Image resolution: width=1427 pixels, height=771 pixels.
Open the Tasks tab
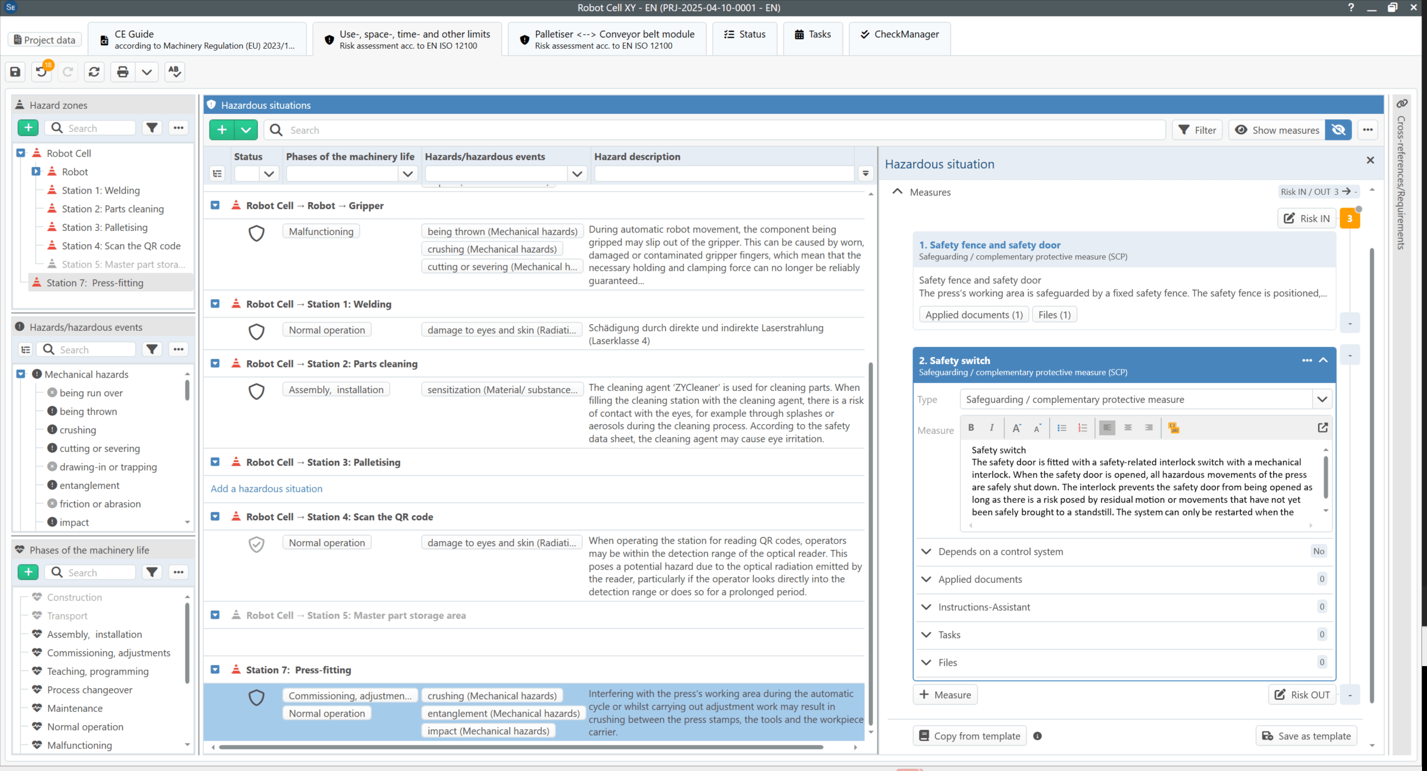[x=813, y=34]
